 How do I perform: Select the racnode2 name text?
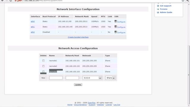(x=53, y=66)
